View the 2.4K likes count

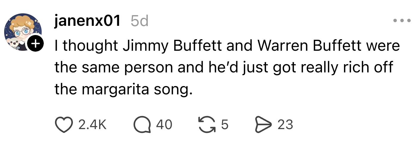[x=93, y=125]
